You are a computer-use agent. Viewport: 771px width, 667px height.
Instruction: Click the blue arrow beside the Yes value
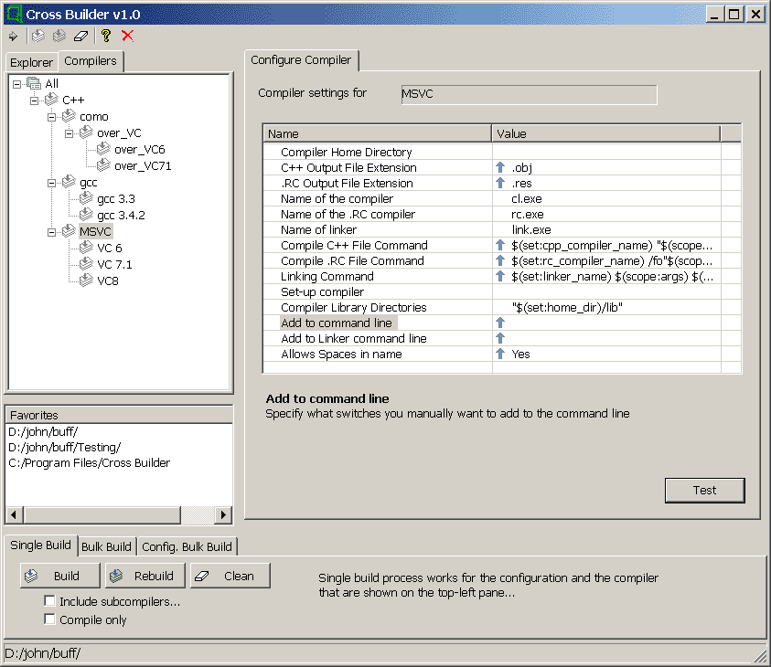(x=500, y=354)
